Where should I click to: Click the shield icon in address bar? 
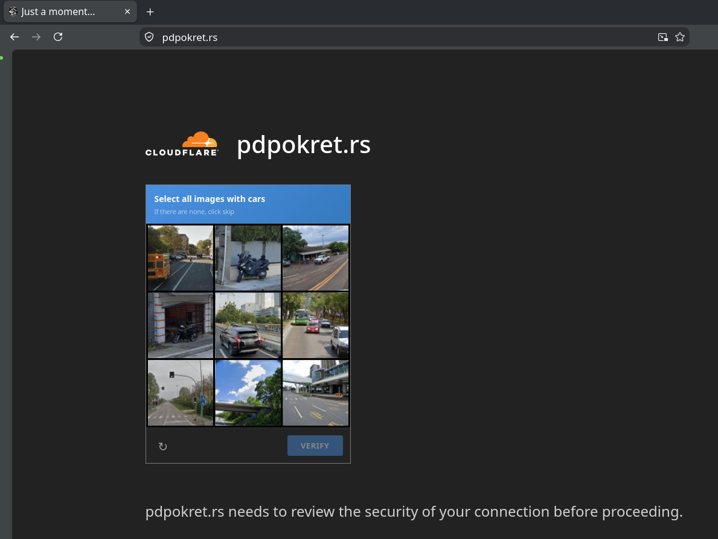[149, 37]
